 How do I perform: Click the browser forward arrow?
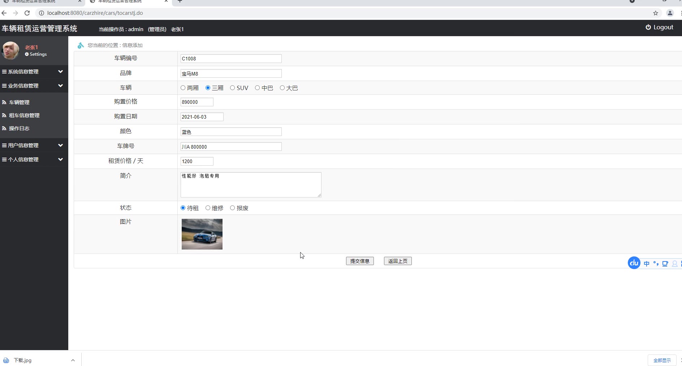[x=16, y=13]
